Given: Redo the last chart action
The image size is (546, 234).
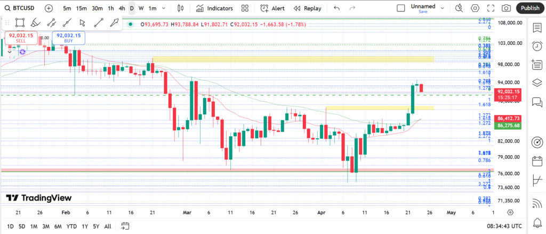Looking at the screenshot, I should tap(352, 8).
